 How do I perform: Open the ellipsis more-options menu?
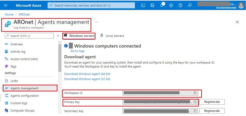(x=96, y=22)
